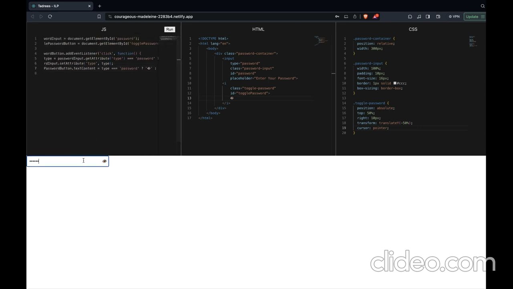Viewport: 513px width, 289px height.
Task: Click the green Update button
Action: [x=472, y=16]
